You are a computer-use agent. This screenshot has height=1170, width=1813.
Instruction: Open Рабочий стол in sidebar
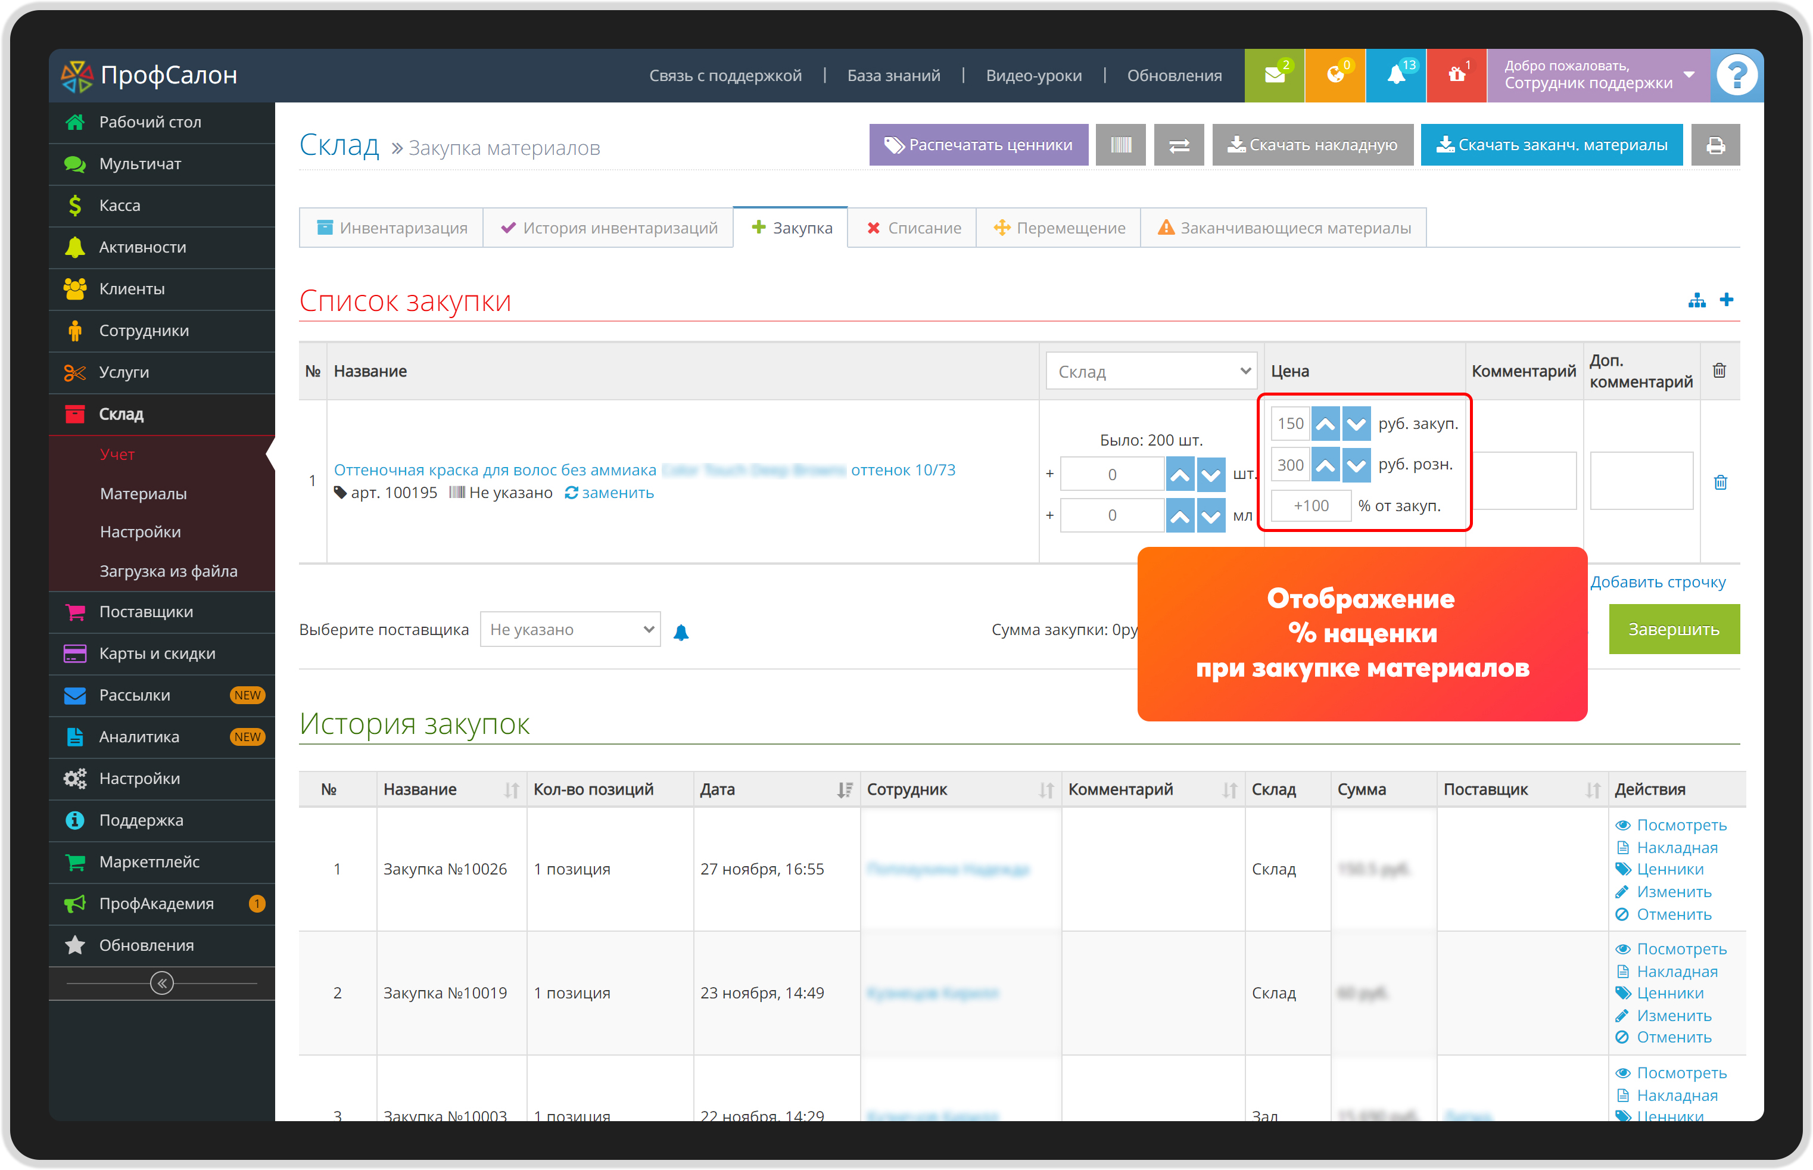162,122
